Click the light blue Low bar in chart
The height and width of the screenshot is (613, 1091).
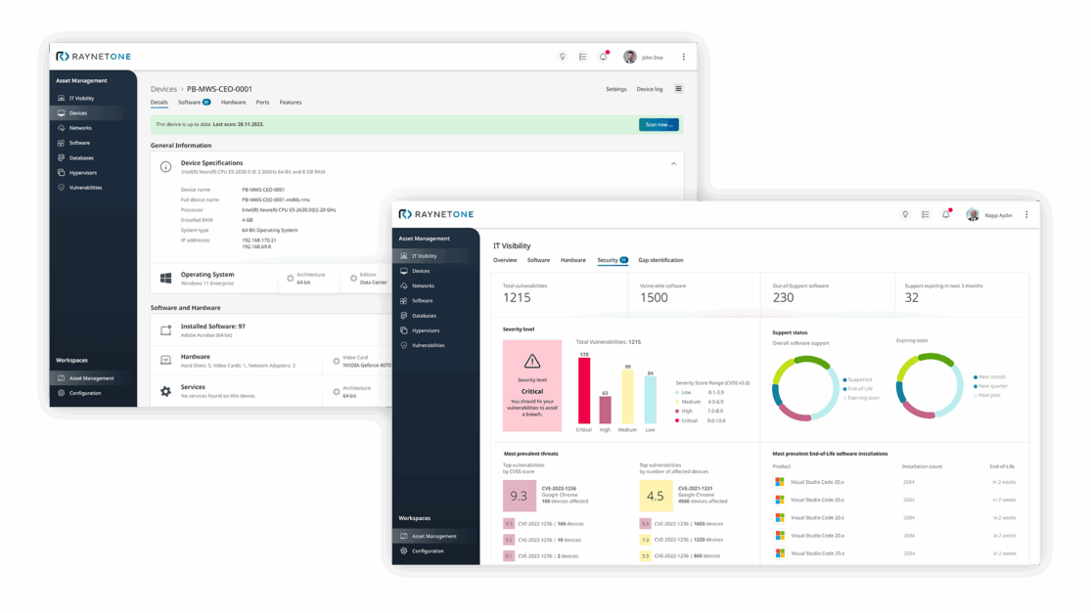coord(650,400)
